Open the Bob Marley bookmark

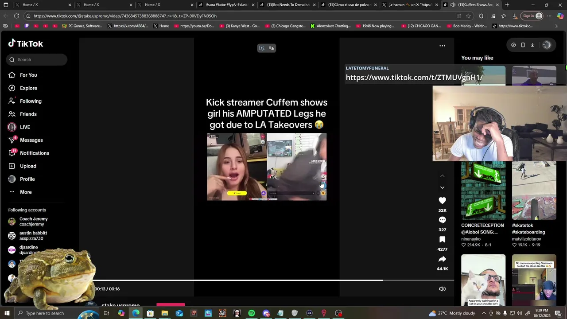[x=466, y=26]
